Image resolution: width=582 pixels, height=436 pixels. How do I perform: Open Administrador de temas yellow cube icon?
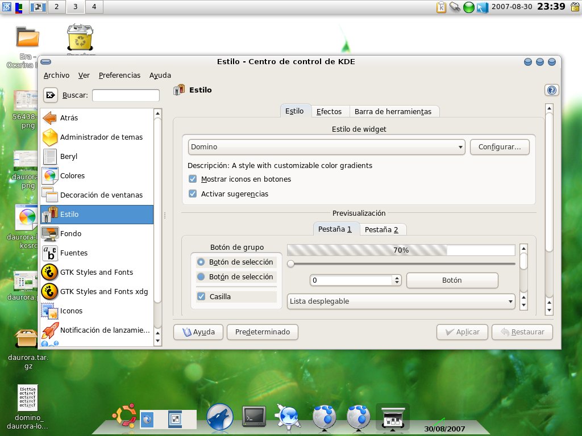(50, 137)
